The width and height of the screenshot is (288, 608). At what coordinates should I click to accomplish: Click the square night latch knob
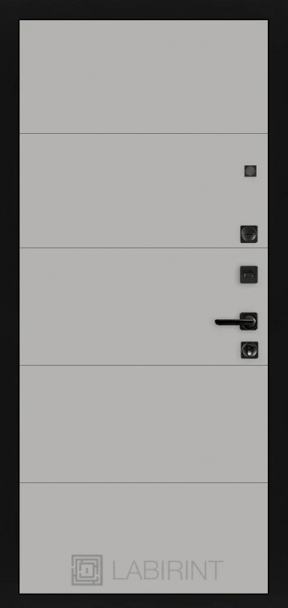249,274
